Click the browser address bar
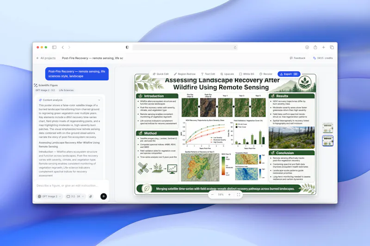The height and width of the screenshot is (246, 370). point(185,48)
